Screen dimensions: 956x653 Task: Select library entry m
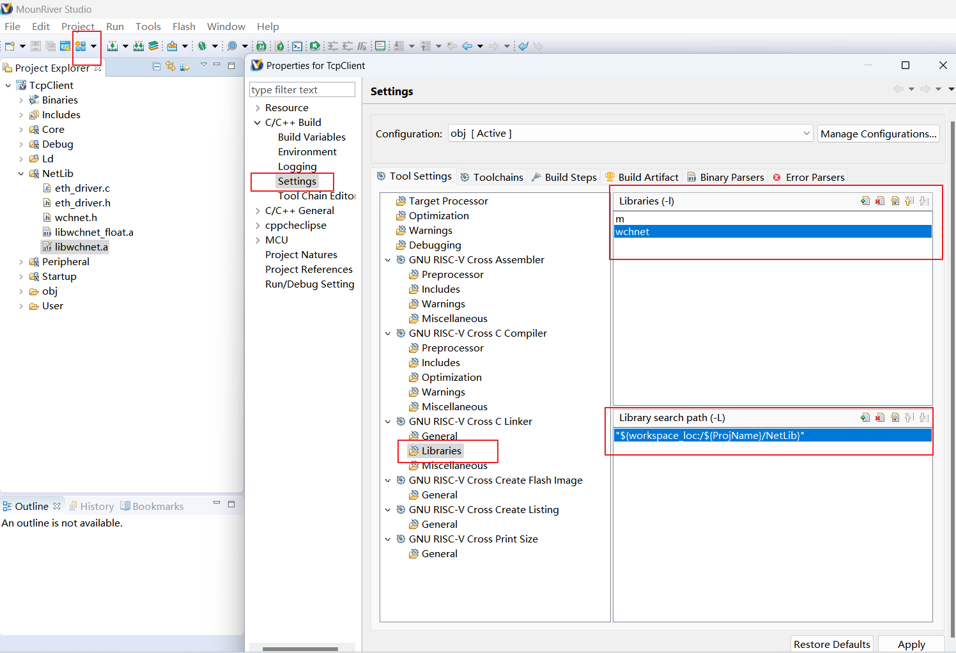click(773, 219)
